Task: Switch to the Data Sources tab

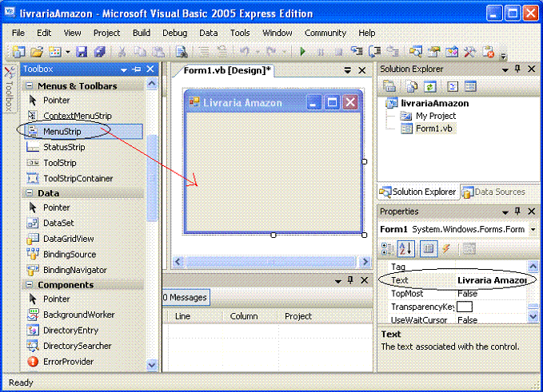Action: tap(493, 192)
